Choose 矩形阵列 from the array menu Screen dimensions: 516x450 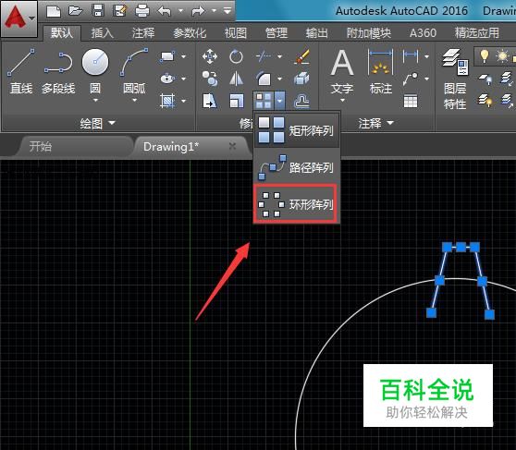[296, 130]
